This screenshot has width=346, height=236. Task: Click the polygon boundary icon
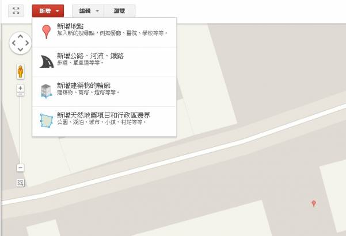47,121
